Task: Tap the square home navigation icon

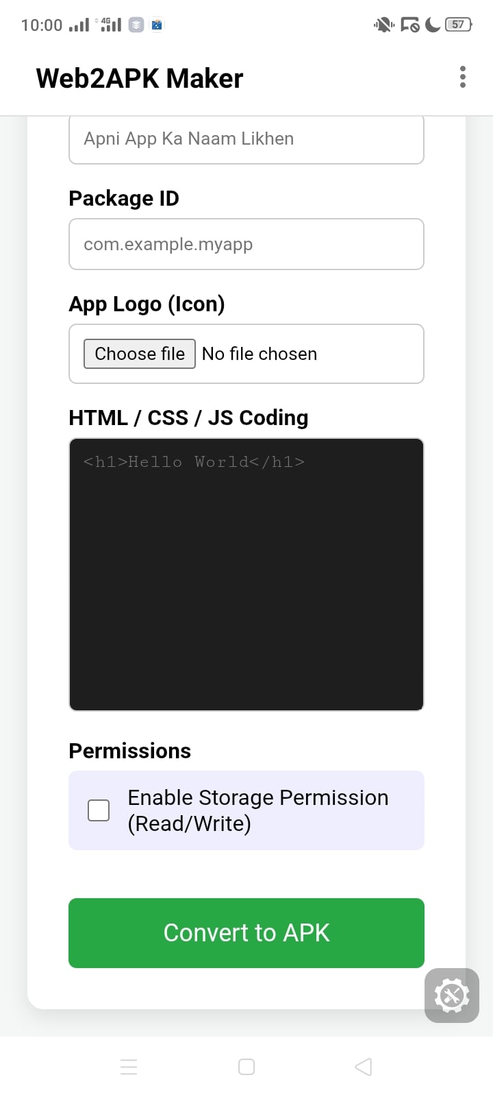Action: click(246, 1067)
